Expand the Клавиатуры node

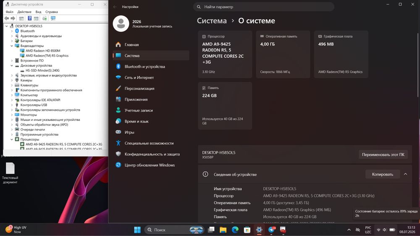point(12,85)
